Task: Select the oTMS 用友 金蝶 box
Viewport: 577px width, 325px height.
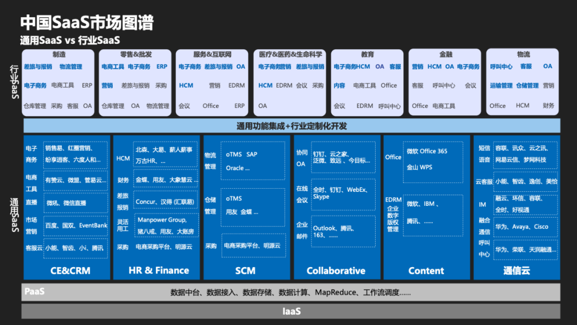Action: 253,207
